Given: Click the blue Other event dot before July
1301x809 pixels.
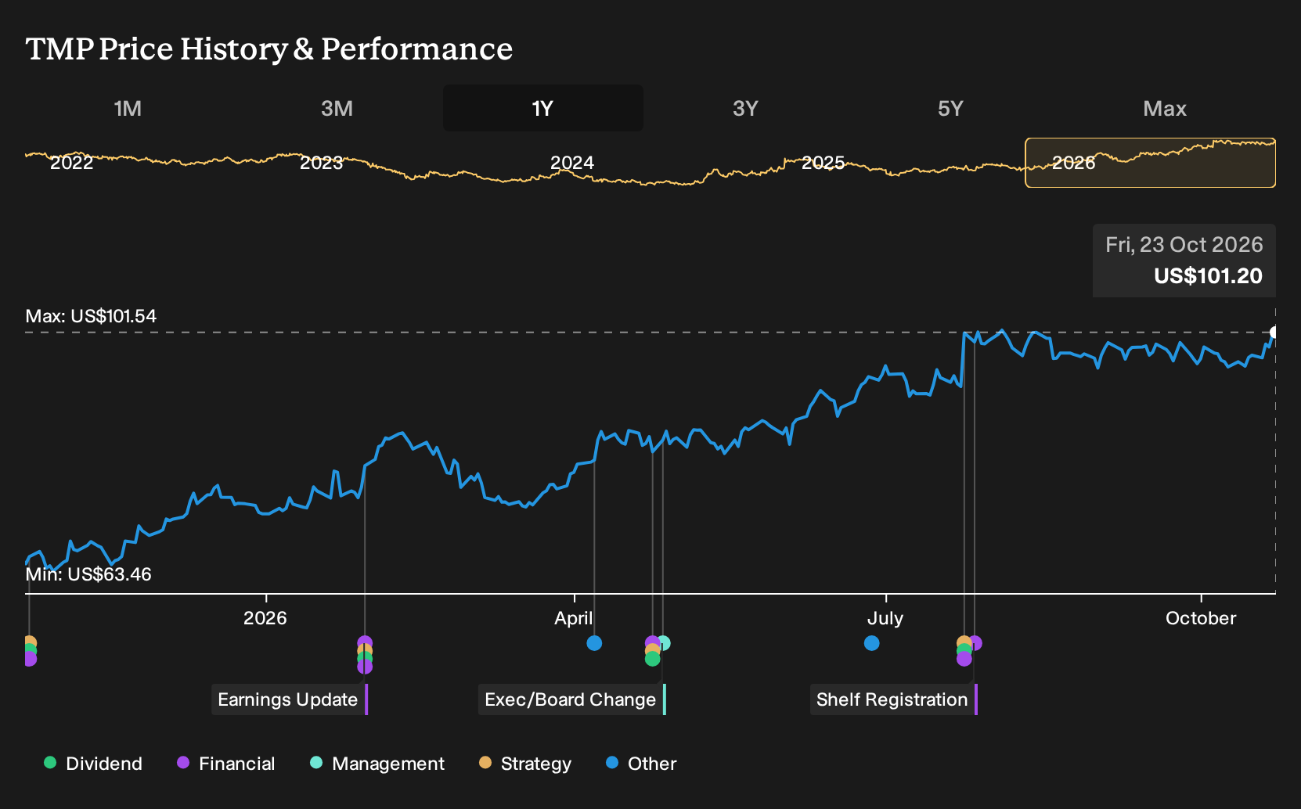Looking at the screenshot, I should [871, 643].
